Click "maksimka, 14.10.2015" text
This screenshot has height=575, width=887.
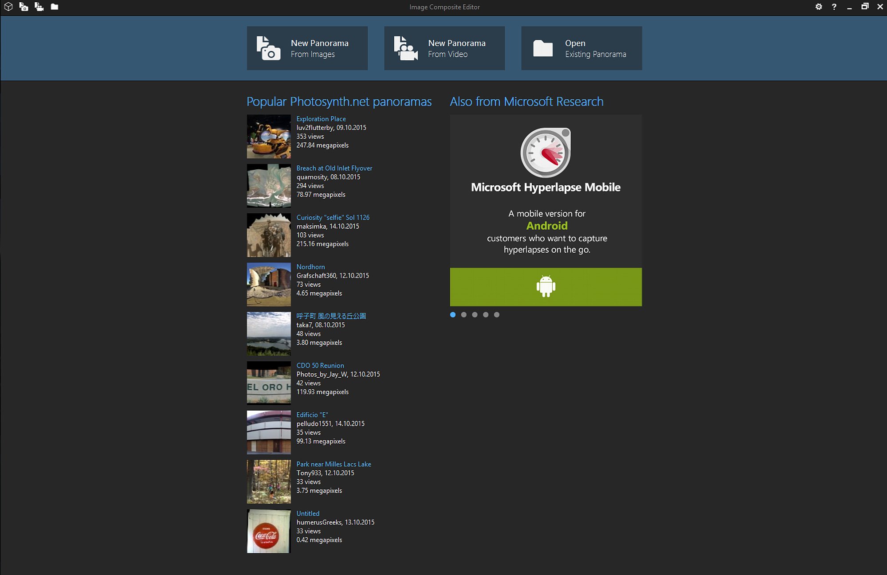pyautogui.click(x=328, y=226)
